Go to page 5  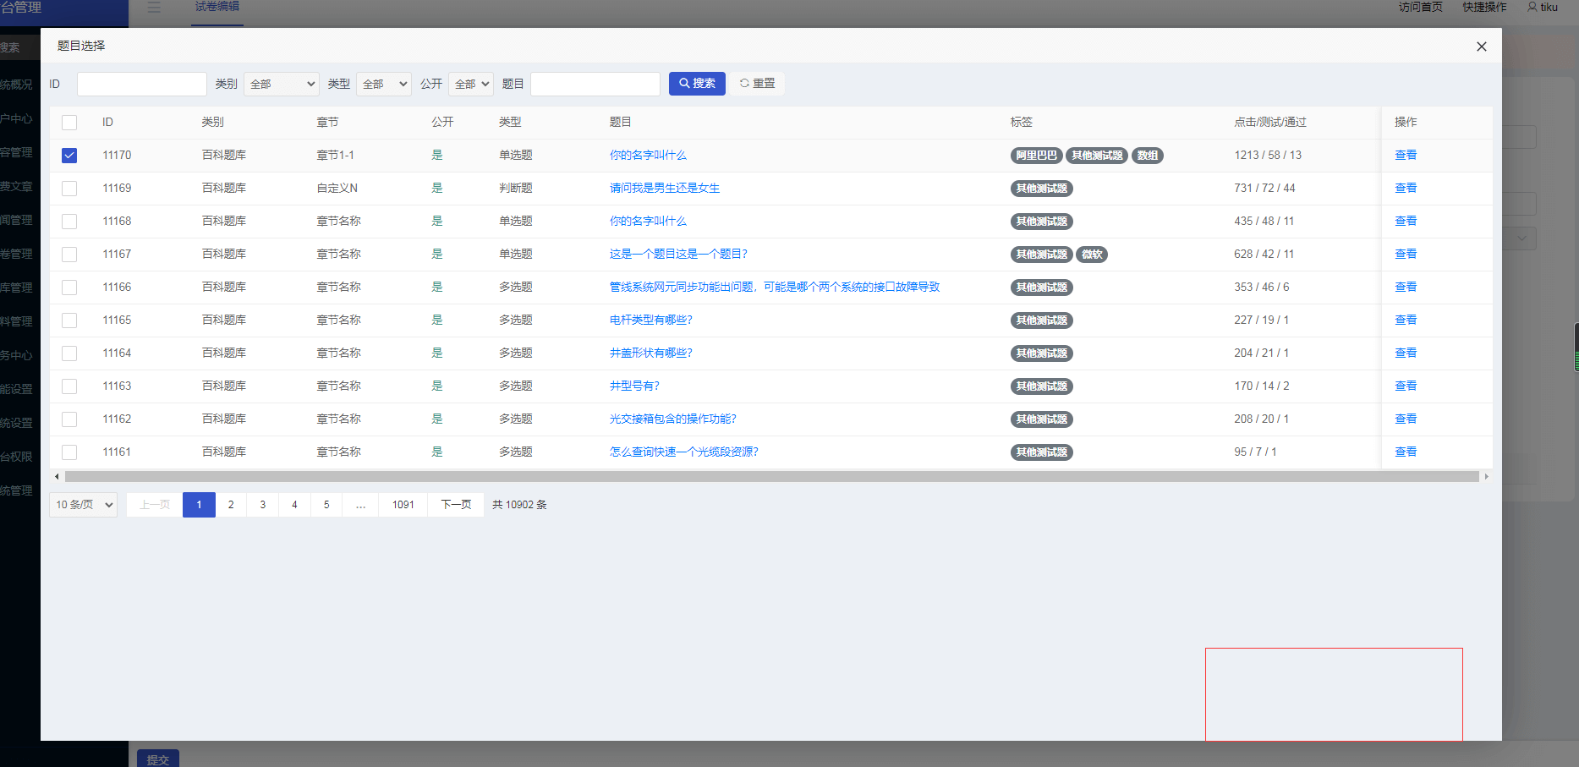click(326, 505)
